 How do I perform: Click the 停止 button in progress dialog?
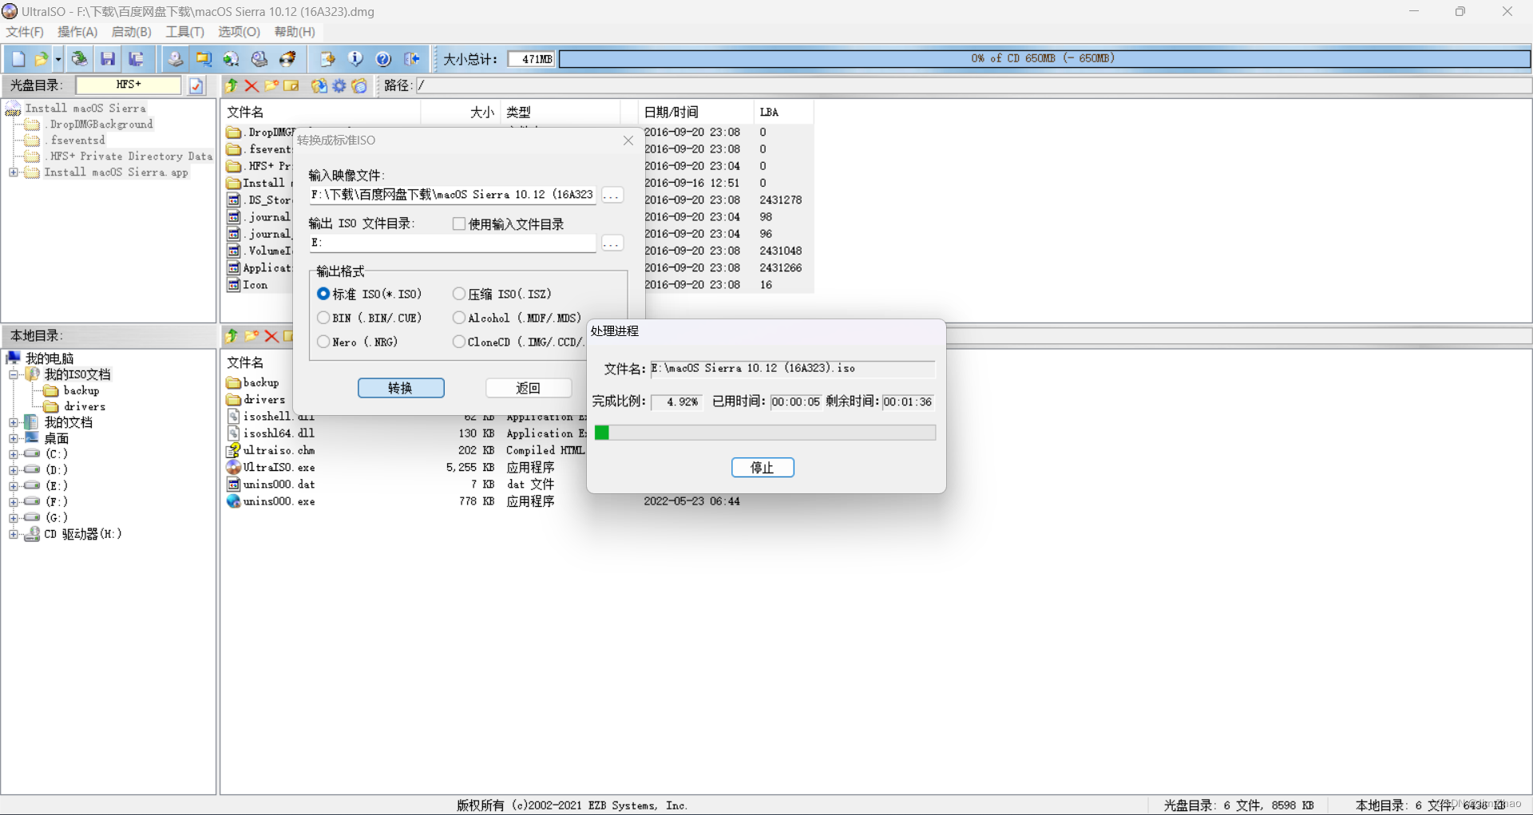tap(763, 468)
